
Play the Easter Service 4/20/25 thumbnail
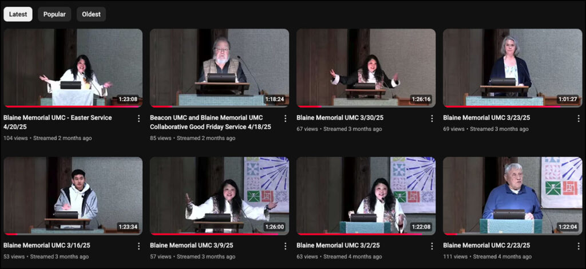point(73,68)
